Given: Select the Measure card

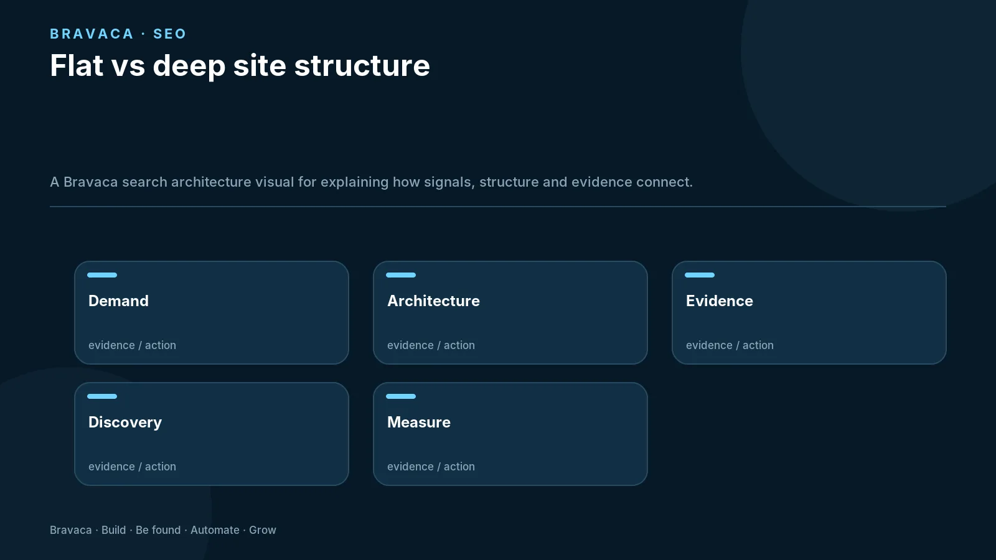Looking at the screenshot, I should click(x=510, y=434).
